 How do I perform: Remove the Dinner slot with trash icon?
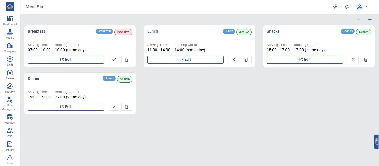127,107
